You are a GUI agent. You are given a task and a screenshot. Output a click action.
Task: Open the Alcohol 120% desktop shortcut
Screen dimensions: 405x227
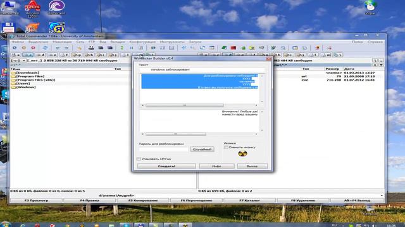click(x=32, y=9)
